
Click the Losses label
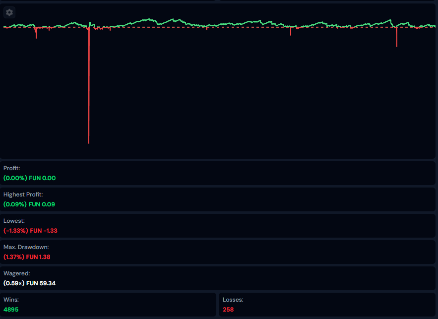tap(233, 300)
